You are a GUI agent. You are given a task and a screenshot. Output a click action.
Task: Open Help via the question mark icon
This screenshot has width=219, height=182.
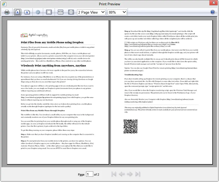[212, 12]
